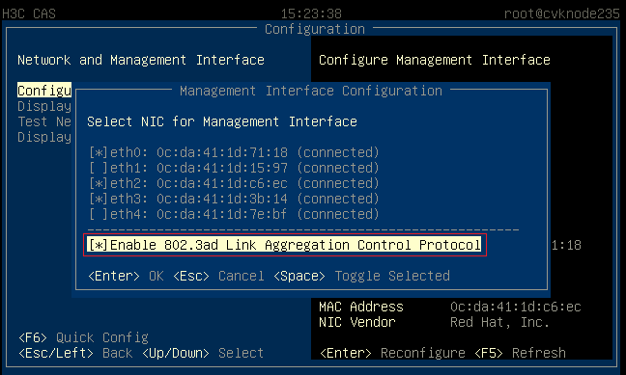
Task: Choose the Test Network menu entry
Action: tap(44, 121)
